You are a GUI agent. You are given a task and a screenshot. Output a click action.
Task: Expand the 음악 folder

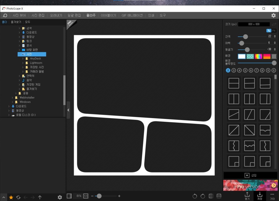tap(19, 80)
